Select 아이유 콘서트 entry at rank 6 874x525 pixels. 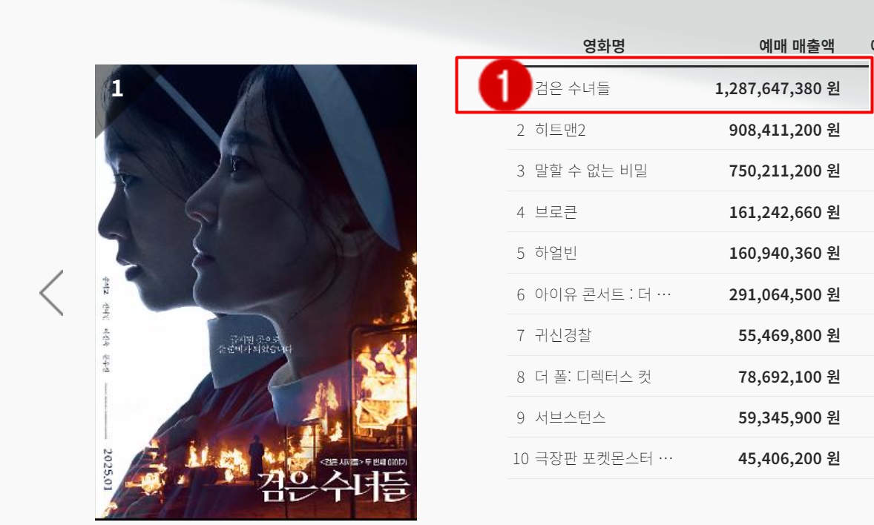[602, 294]
